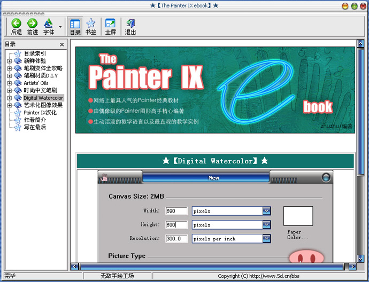Select the Digital Watercolor chapter

tap(43, 98)
